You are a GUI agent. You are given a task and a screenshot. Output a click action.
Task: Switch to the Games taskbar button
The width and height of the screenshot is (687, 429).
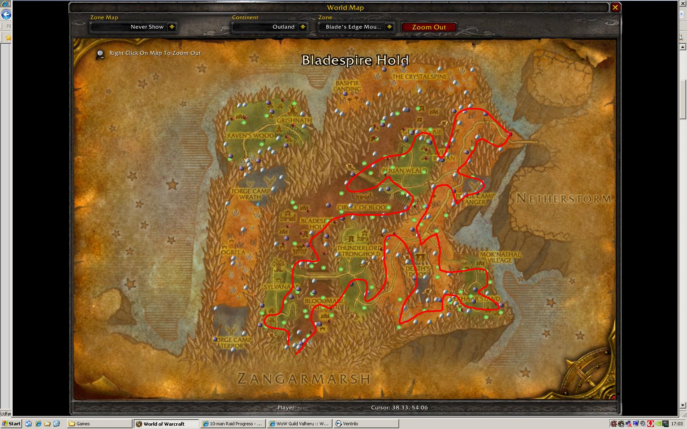point(99,424)
